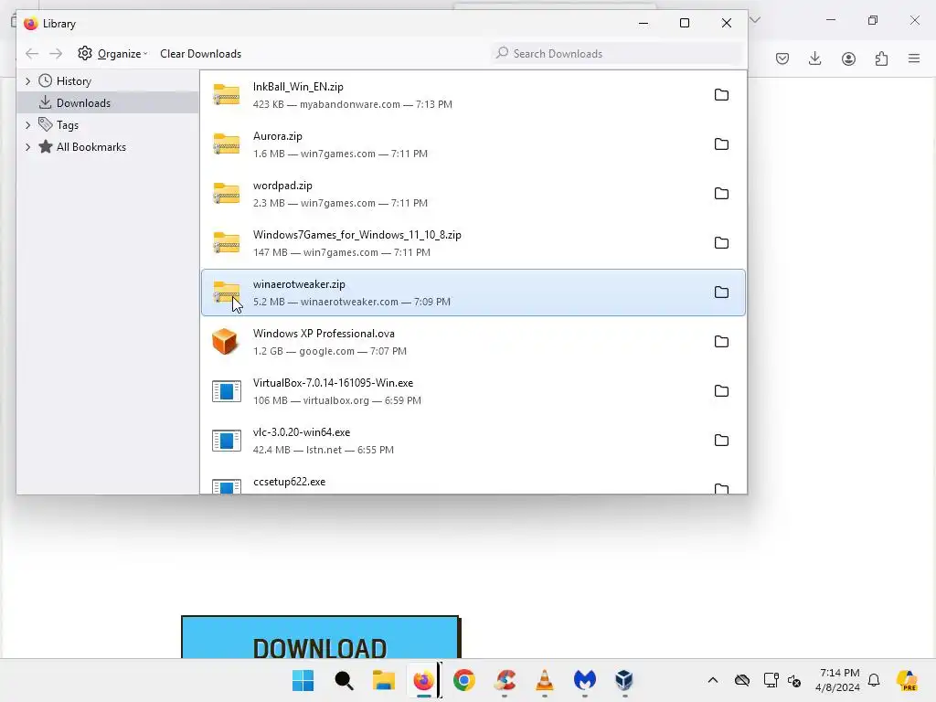Open the taskbar clock and date
This screenshot has height=702, width=936.
tap(838, 680)
